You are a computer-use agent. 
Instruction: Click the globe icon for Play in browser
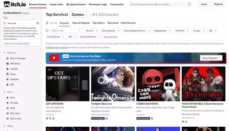click(x=8, y=58)
